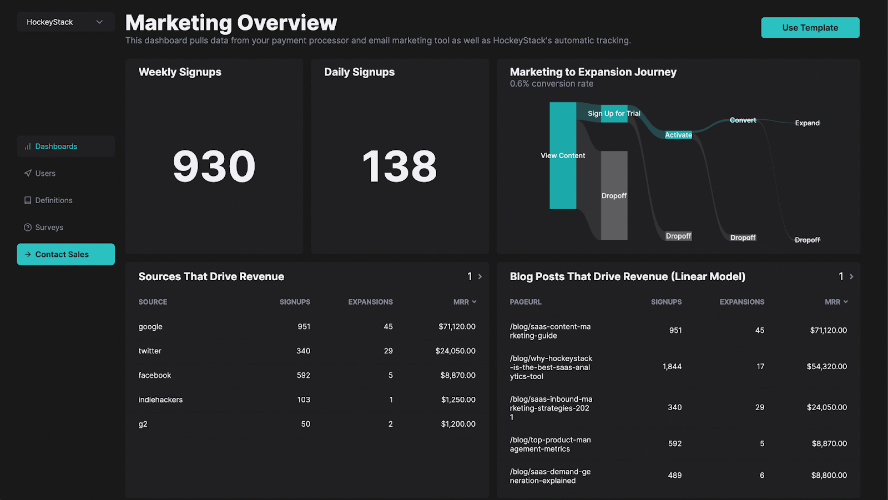Click the Definitions book icon

click(x=28, y=200)
